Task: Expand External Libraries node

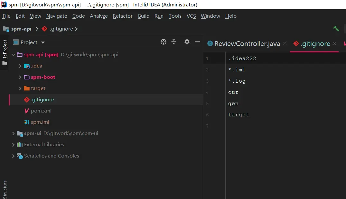Action: pos(13,145)
